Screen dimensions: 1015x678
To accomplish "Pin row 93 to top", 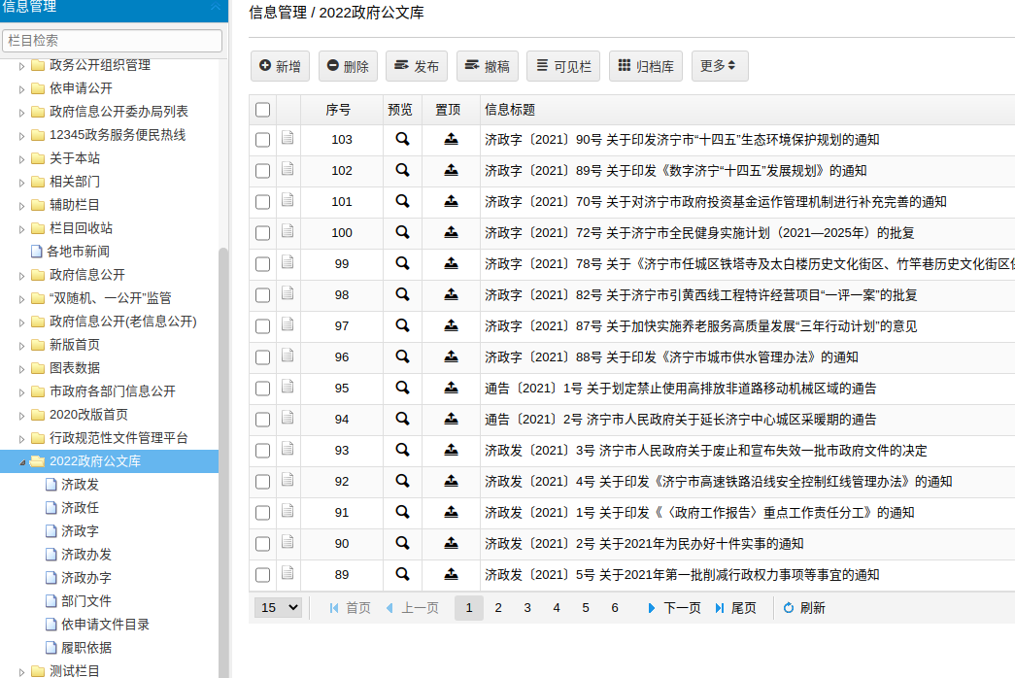I will pos(452,450).
